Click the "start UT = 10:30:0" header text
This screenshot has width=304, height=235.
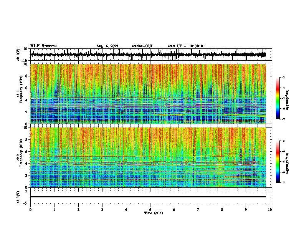185,46
